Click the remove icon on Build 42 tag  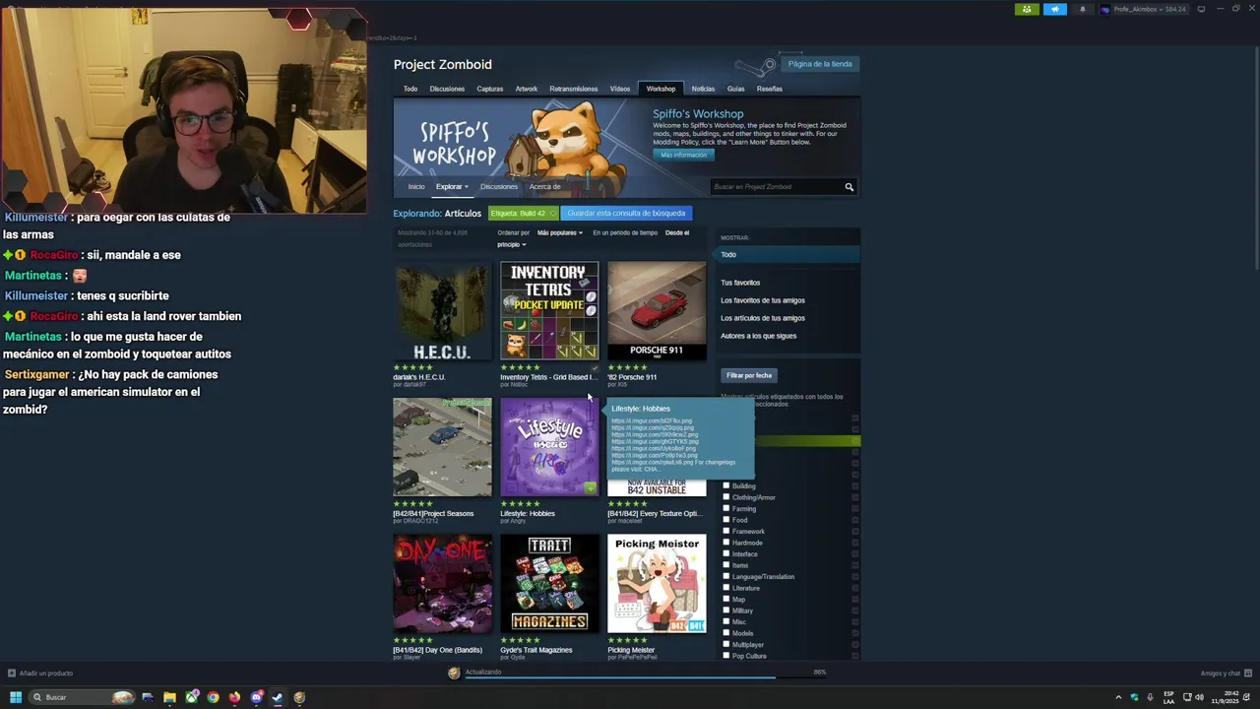click(552, 213)
